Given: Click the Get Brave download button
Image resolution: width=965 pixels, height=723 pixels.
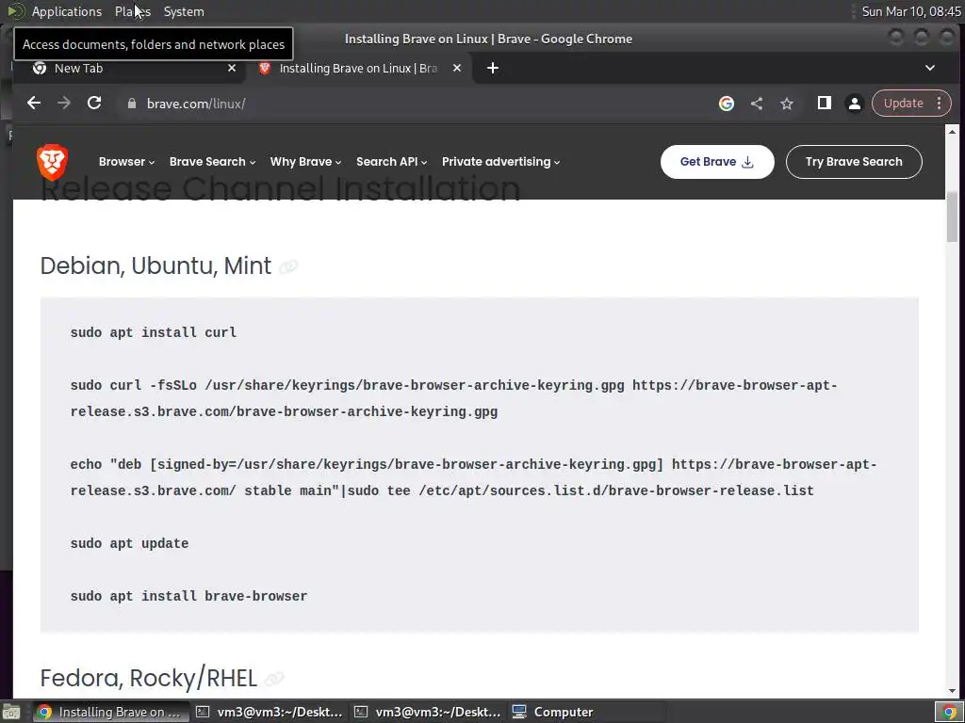Looking at the screenshot, I should (717, 162).
